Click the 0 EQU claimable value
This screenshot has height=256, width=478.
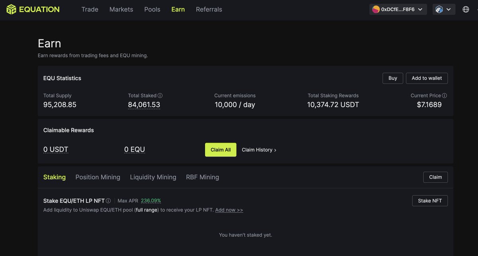[x=135, y=149]
